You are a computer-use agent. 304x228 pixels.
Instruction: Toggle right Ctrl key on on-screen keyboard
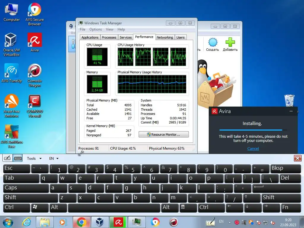[x=211, y=208]
